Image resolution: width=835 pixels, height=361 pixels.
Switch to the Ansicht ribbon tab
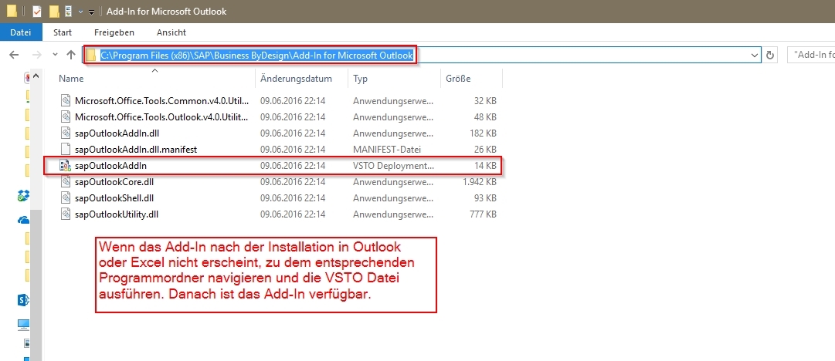171,32
